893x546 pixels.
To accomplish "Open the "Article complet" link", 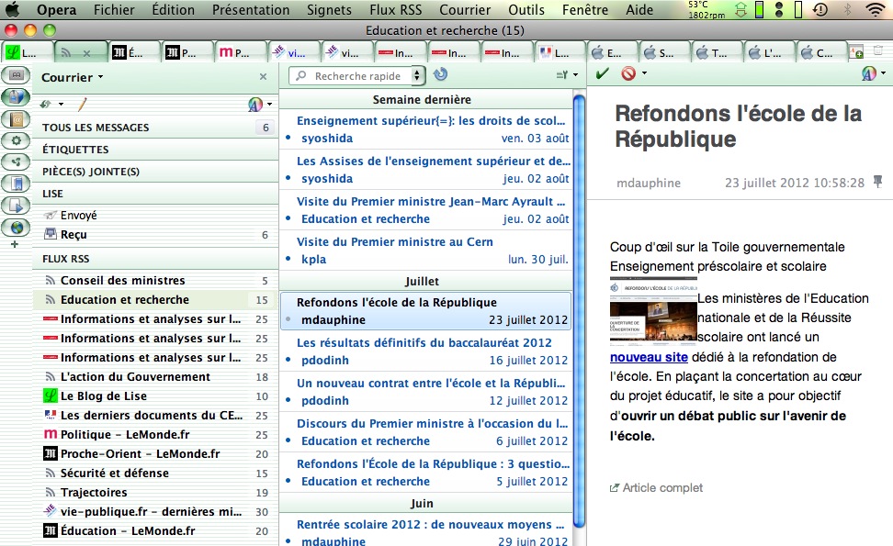I will click(661, 488).
